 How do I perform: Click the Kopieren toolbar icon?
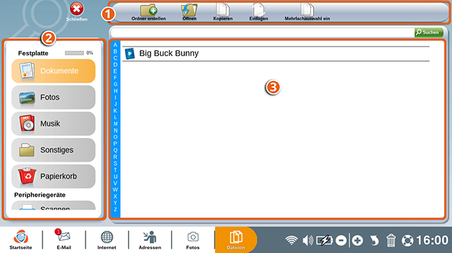[x=223, y=10]
